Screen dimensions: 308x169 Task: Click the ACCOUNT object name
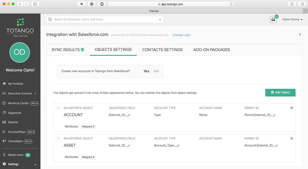point(73,114)
